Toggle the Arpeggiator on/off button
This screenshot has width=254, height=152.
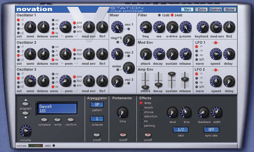click(97, 135)
